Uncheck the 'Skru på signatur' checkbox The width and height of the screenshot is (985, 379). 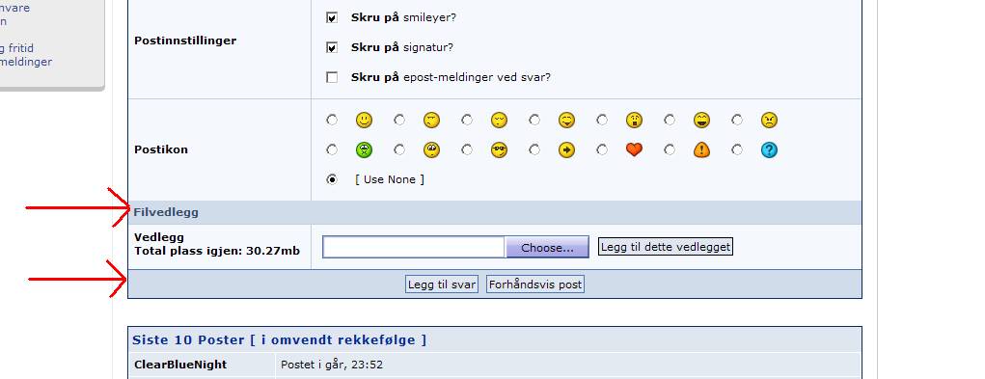pos(332,47)
